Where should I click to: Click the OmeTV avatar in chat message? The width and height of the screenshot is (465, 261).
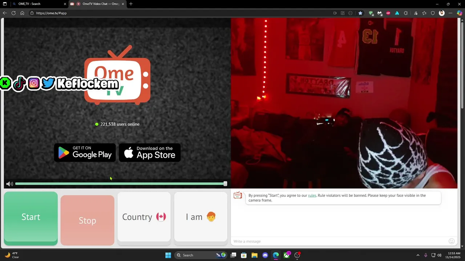(x=238, y=196)
